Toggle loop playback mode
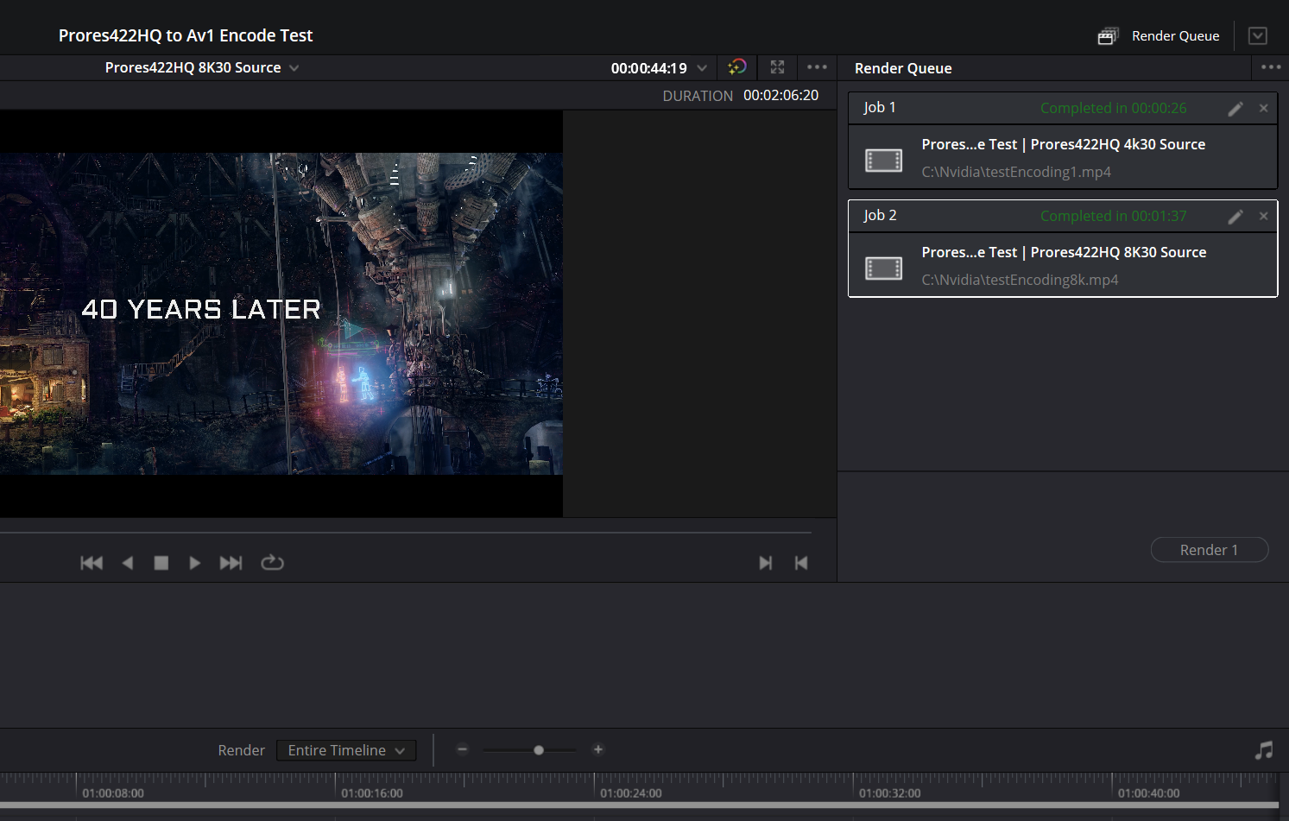This screenshot has width=1289, height=821. tap(272, 563)
